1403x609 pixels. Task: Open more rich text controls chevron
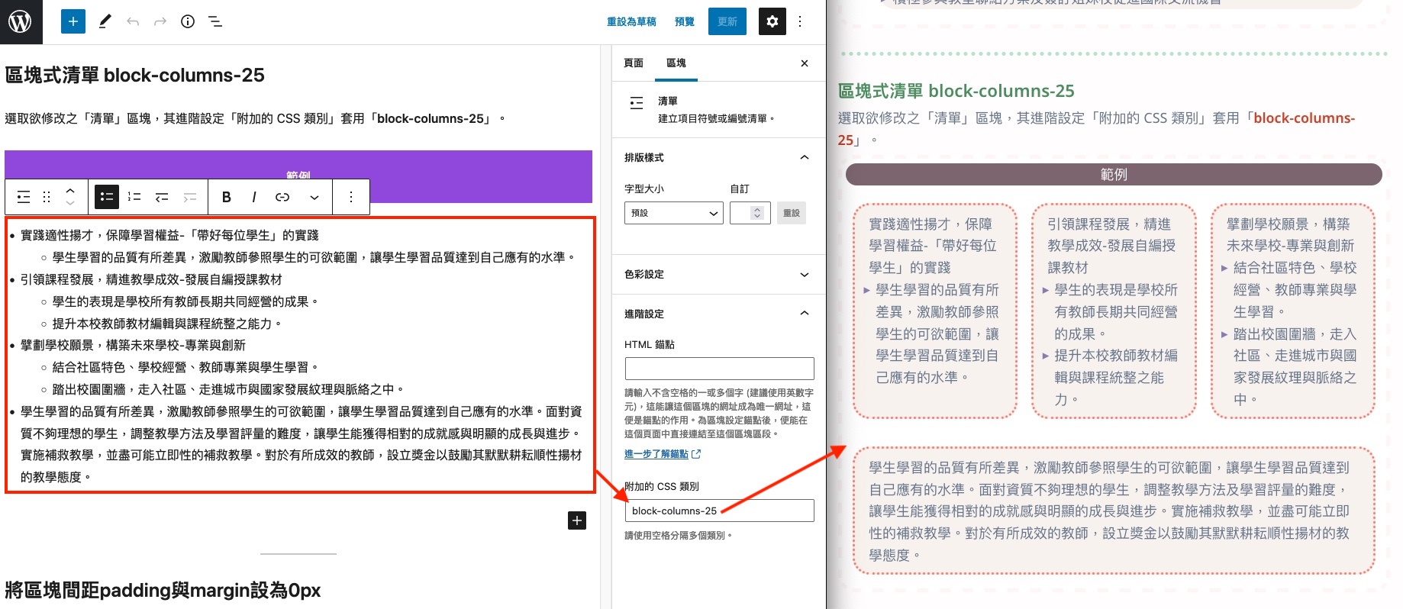pos(314,197)
